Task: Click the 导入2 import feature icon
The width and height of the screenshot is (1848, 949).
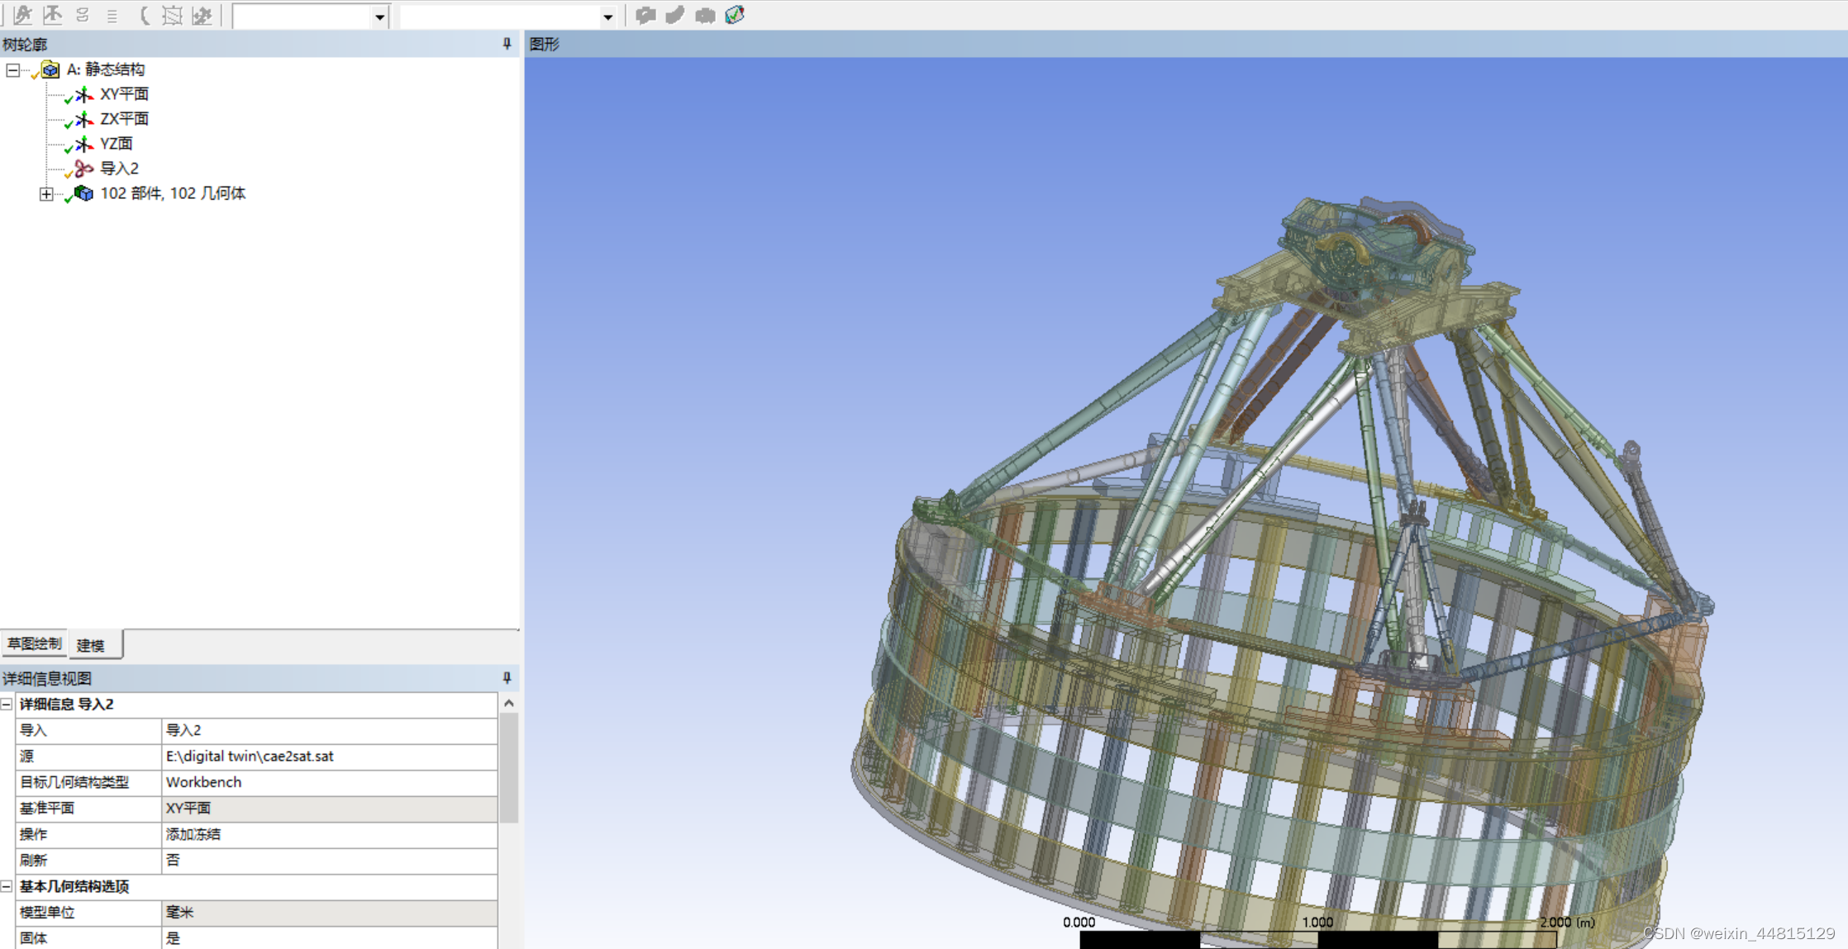Action: click(x=83, y=168)
